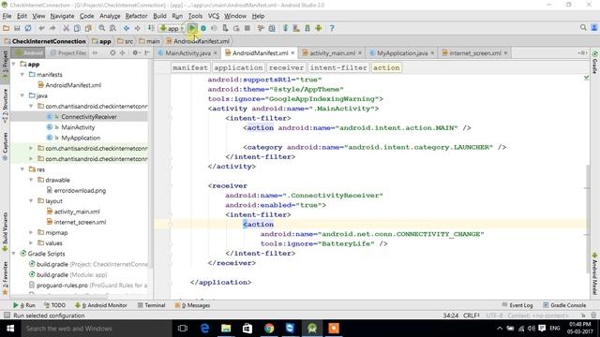600x337 pixels.
Task: Collapse the app module tree node
Action: click(x=14, y=65)
